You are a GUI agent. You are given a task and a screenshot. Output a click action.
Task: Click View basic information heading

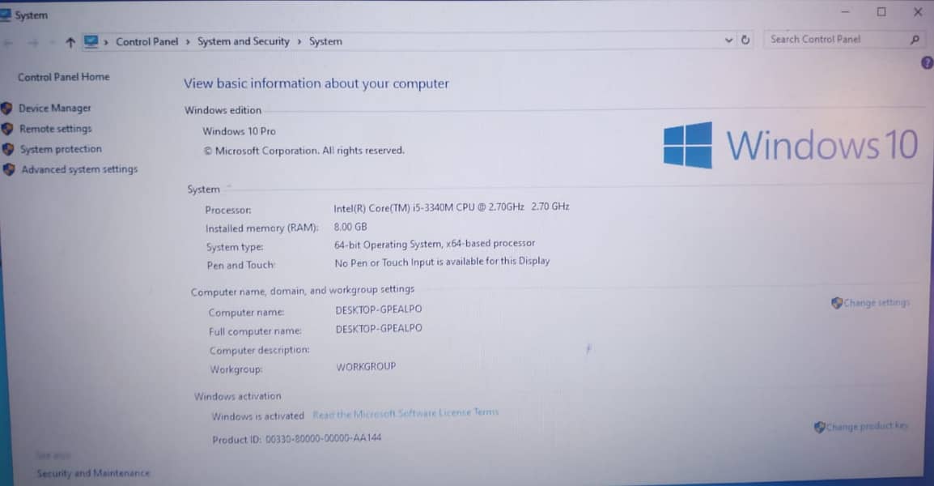(316, 83)
